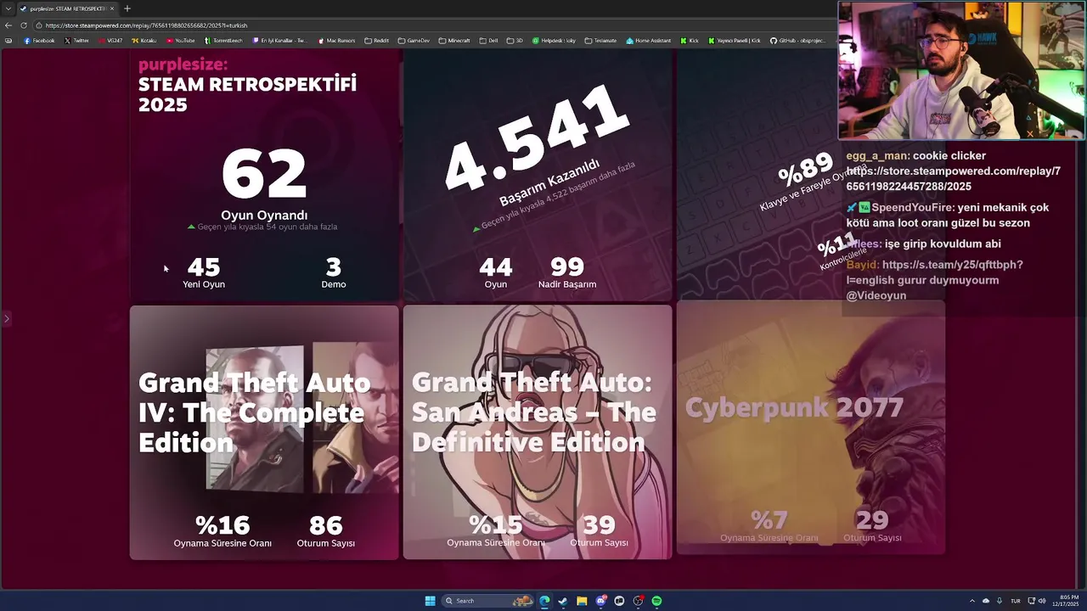Open the tab search dropdown chevron
Viewport: 1087px width, 611px height.
[x=8, y=8]
